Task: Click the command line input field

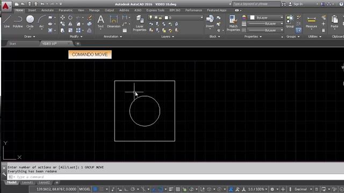Action: tap(176, 177)
